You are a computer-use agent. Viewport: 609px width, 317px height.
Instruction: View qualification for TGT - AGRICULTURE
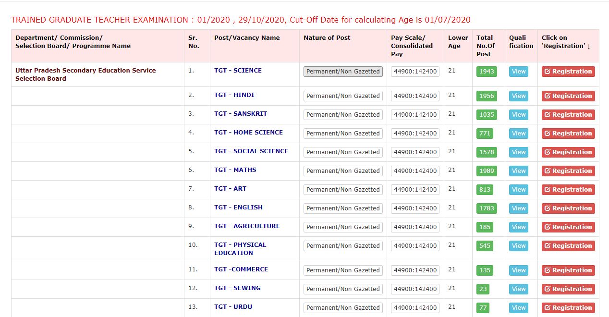pos(519,227)
